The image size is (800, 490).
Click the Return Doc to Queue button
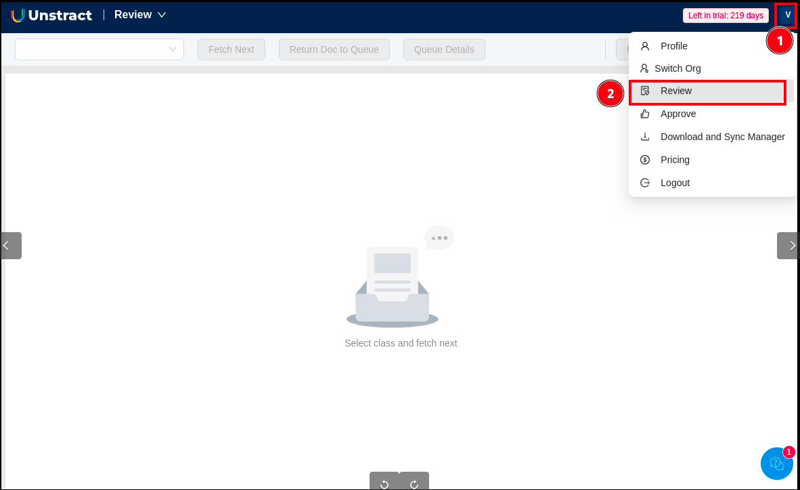pos(334,49)
